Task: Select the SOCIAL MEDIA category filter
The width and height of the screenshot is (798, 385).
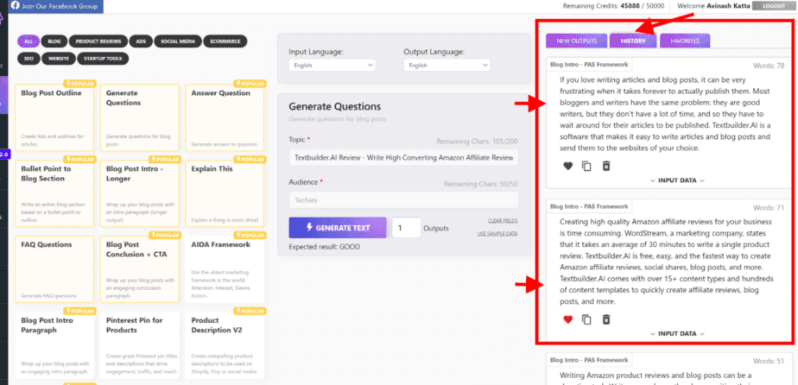Action: 178,41
